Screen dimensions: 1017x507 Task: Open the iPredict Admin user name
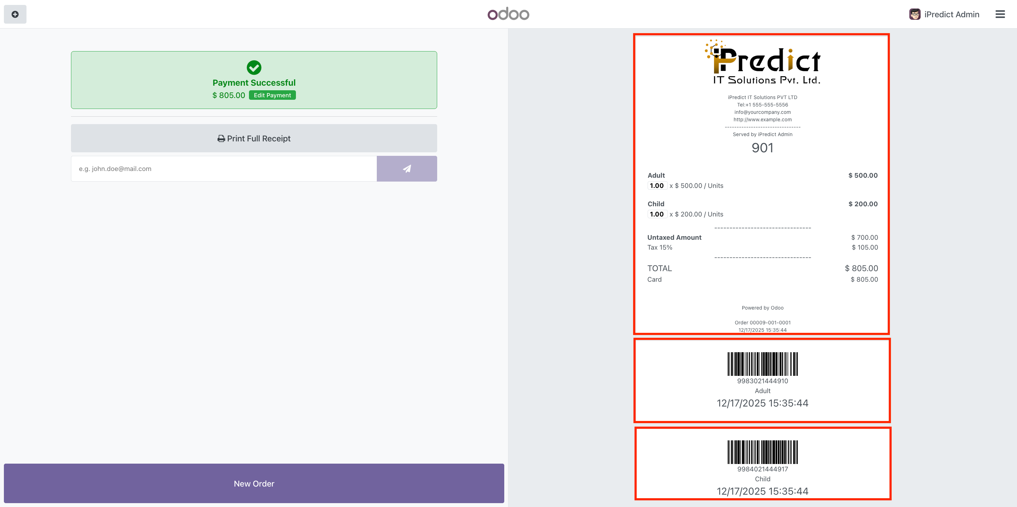[951, 14]
